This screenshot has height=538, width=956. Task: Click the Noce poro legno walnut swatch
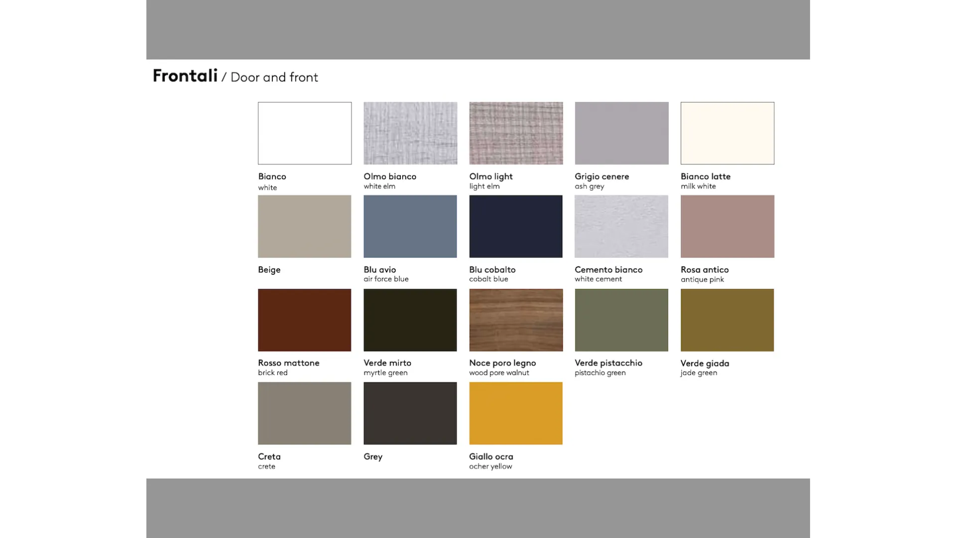(x=516, y=320)
